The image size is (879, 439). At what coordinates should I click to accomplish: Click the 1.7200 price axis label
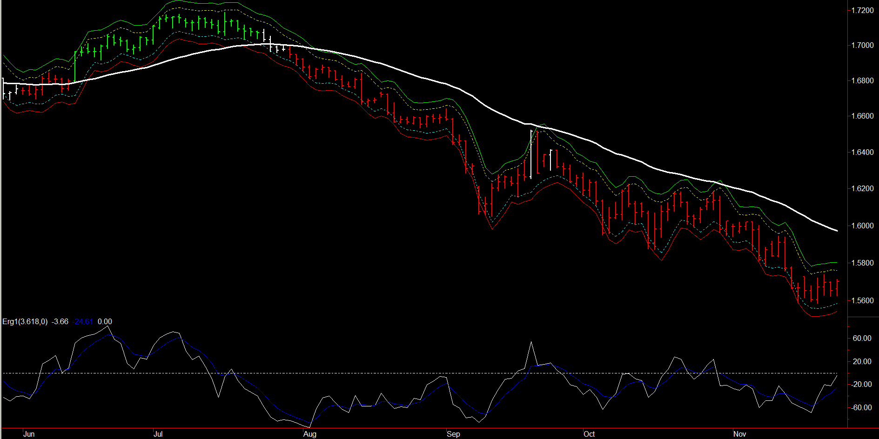tap(862, 10)
